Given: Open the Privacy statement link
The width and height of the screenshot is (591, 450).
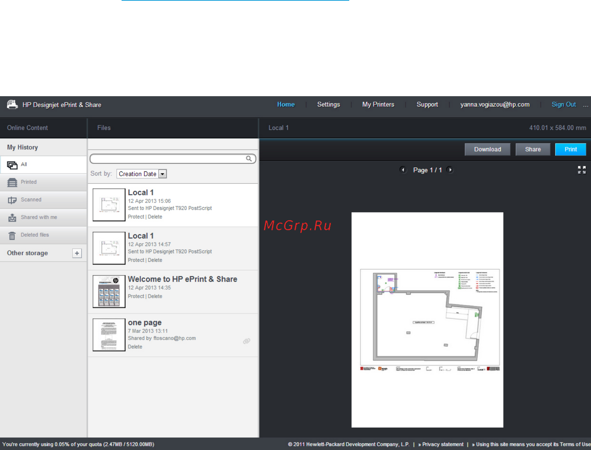Looking at the screenshot, I should pos(443,444).
